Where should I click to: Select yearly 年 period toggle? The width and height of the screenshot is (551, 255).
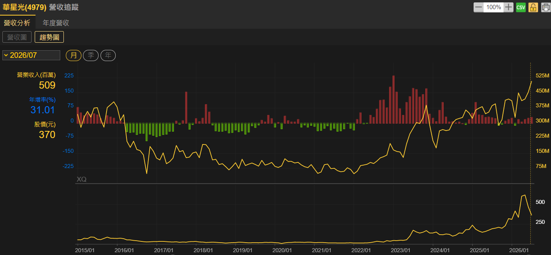tap(108, 55)
